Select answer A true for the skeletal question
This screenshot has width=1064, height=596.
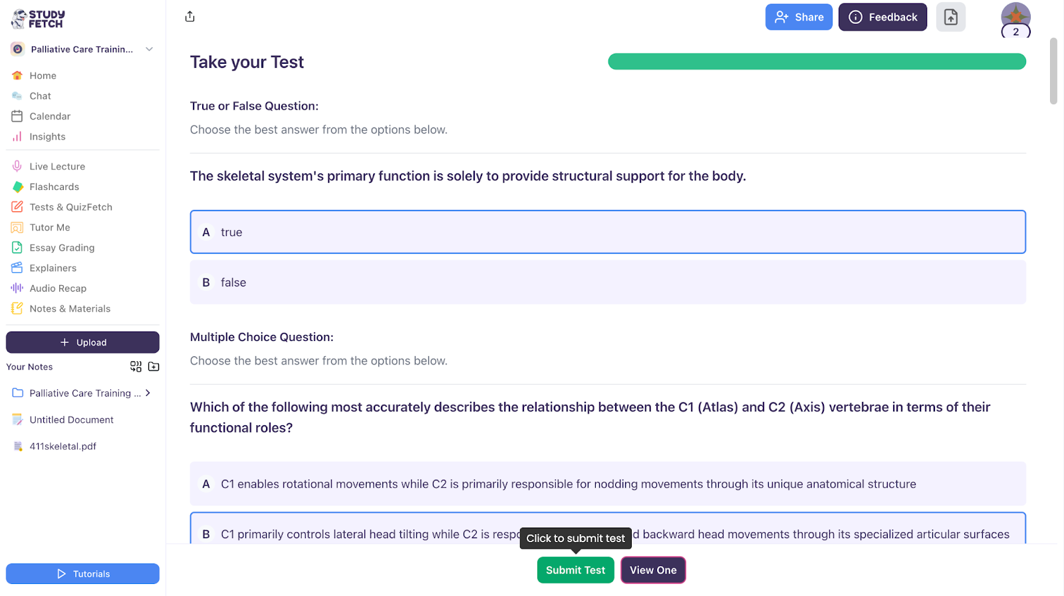(x=607, y=232)
